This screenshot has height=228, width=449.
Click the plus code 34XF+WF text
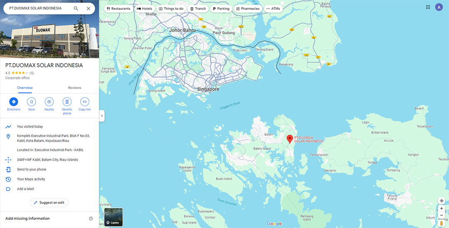(x=47, y=159)
